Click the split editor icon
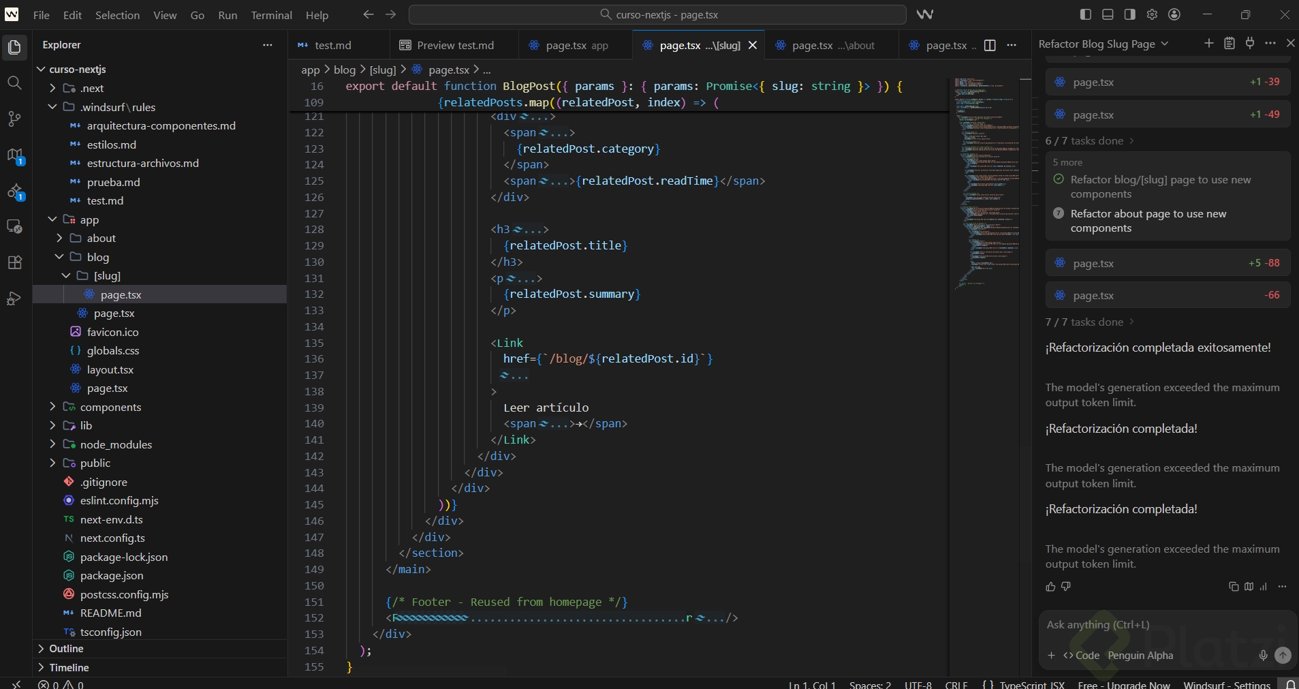 (990, 45)
